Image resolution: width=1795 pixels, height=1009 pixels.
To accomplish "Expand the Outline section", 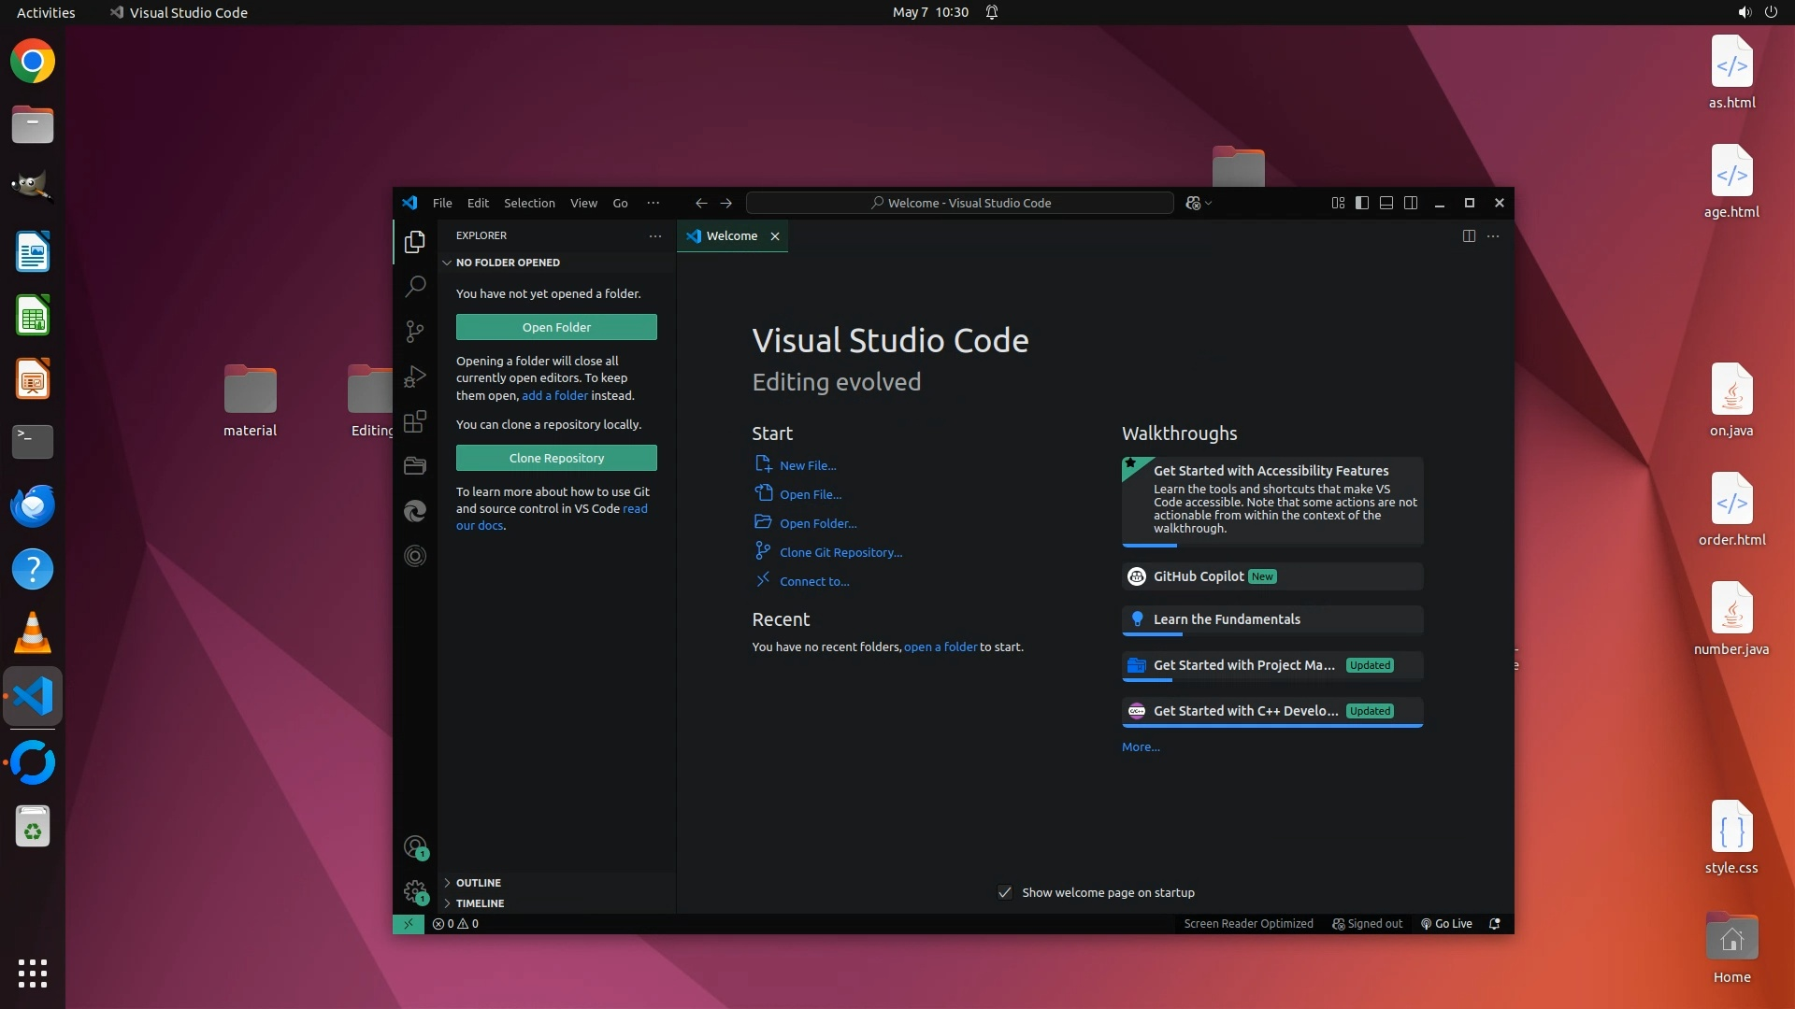I will tap(479, 883).
